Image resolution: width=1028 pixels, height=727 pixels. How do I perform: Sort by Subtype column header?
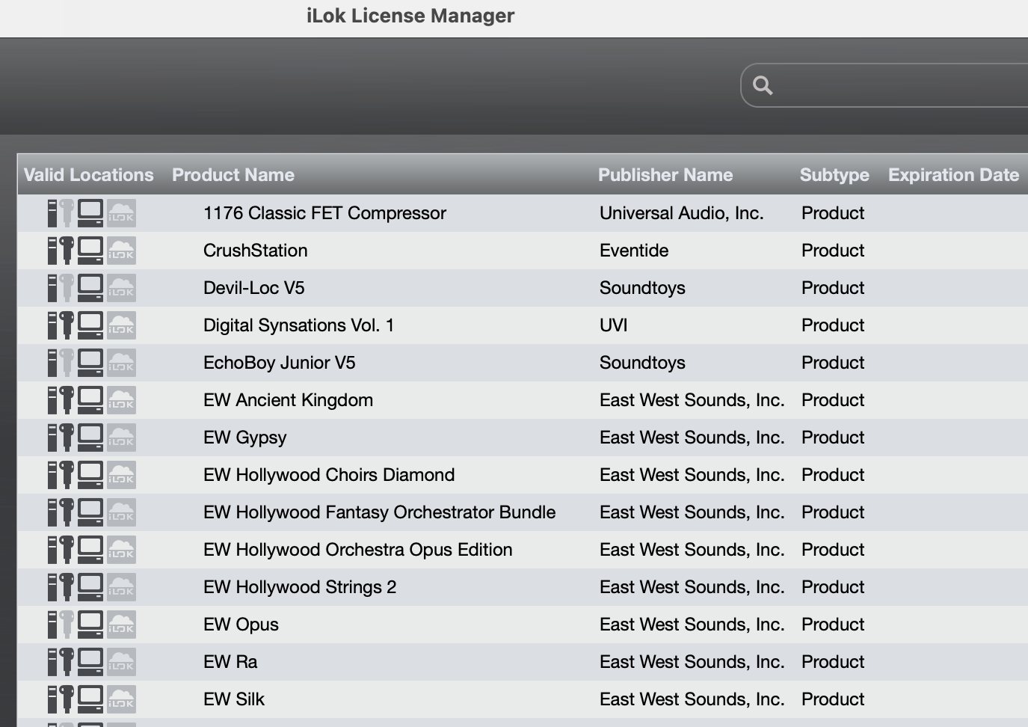point(834,175)
